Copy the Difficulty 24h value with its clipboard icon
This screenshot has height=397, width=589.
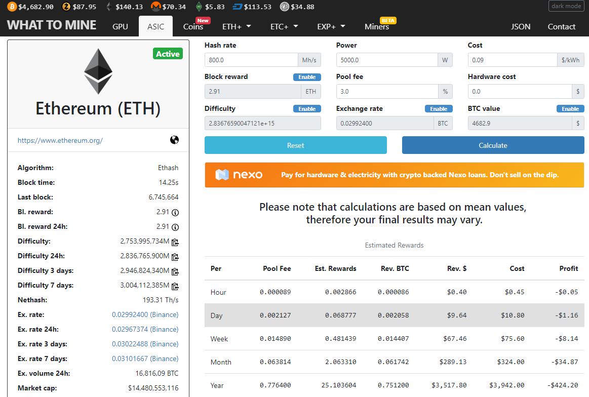[x=175, y=257]
